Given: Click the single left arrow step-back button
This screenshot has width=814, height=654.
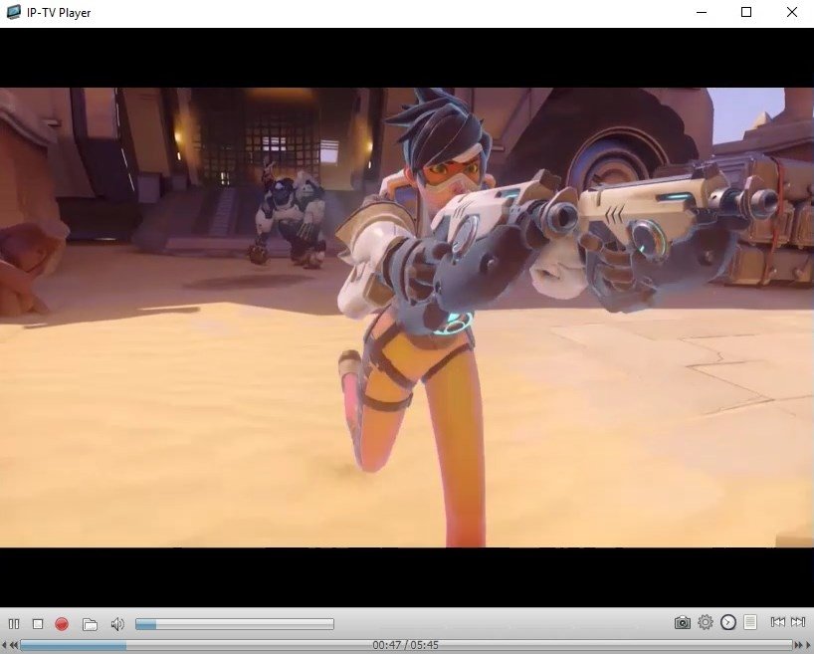Looking at the screenshot, I should coord(4,645).
